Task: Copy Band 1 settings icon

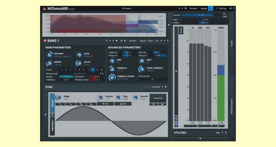Action: pyautogui.click(x=121, y=41)
